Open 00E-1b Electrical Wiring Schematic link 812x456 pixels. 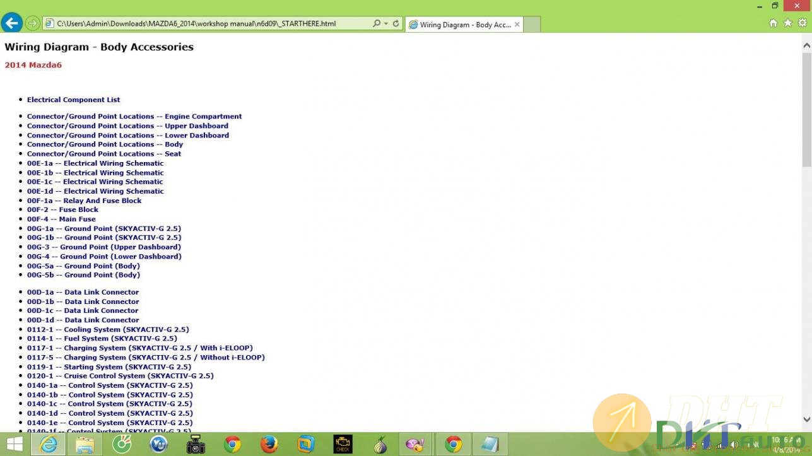95,172
